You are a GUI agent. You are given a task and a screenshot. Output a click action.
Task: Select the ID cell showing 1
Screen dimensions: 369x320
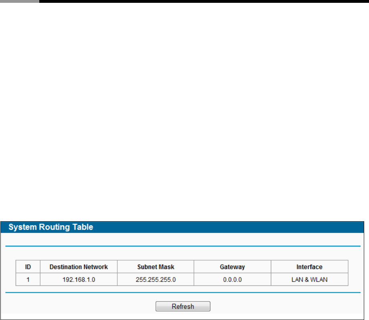point(28,279)
